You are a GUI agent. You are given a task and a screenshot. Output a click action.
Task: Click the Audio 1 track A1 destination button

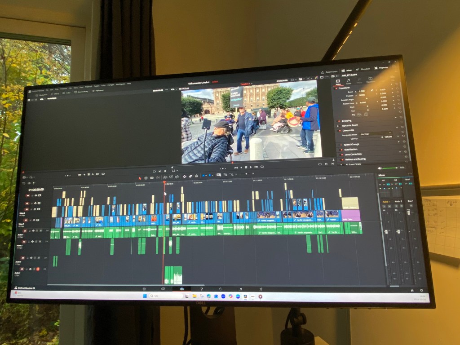(x=25, y=231)
